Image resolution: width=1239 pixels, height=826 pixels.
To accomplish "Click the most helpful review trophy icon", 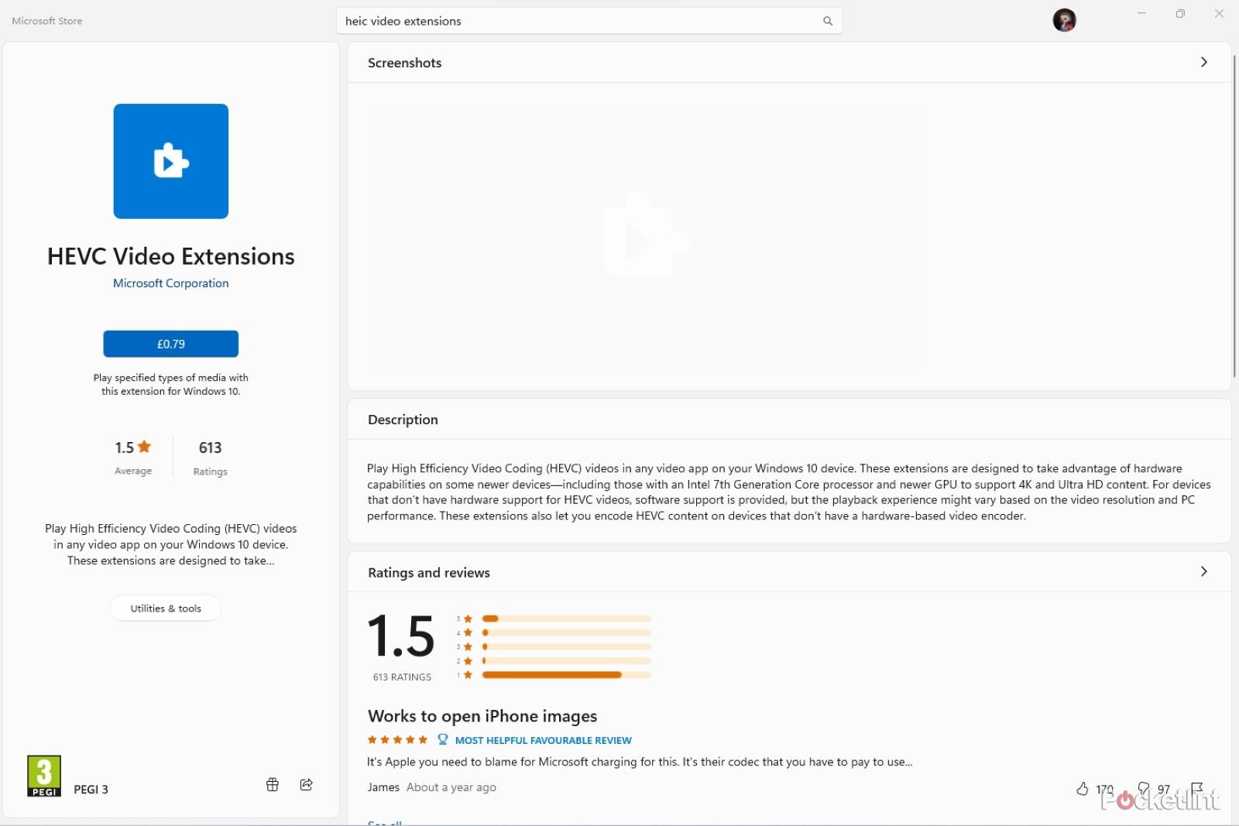I will (443, 739).
